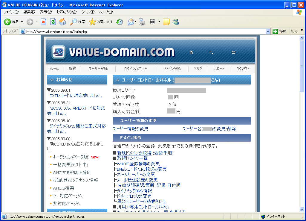Open the 表示(V) menu
Viewport: 306px width, 221px height.
point(46,12)
